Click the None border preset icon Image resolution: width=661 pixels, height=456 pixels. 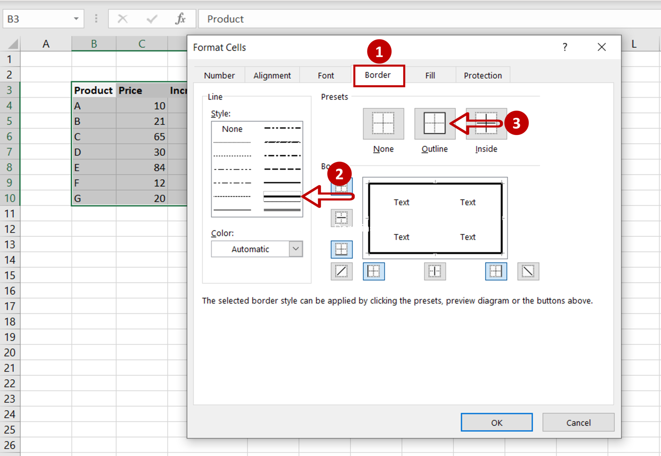383,124
